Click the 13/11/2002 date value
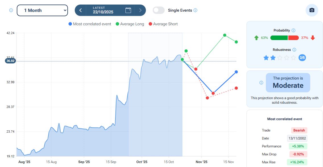This screenshot has width=323, height=167. [297, 138]
